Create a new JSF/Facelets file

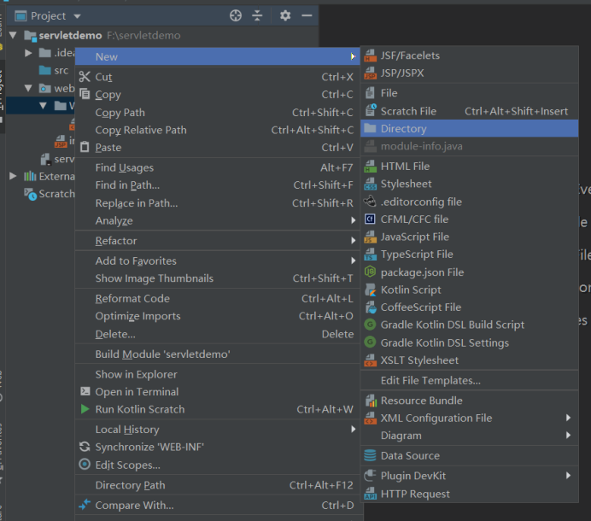click(x=469, y=56)
